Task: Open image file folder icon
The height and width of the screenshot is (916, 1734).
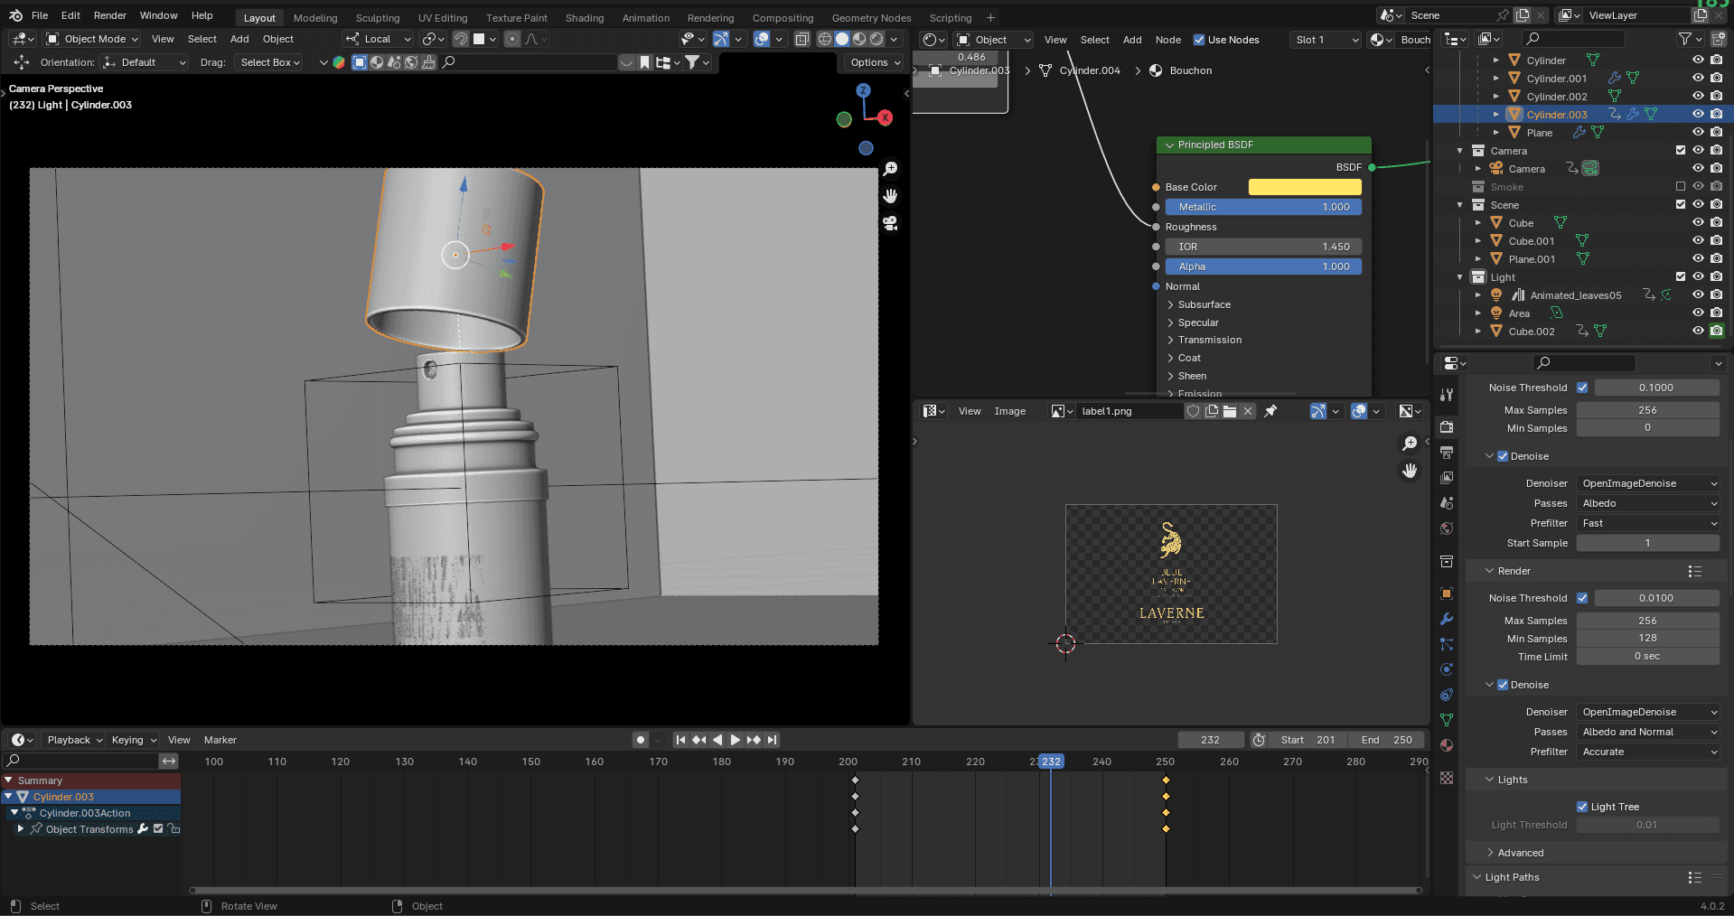Action: [1230, 411]
